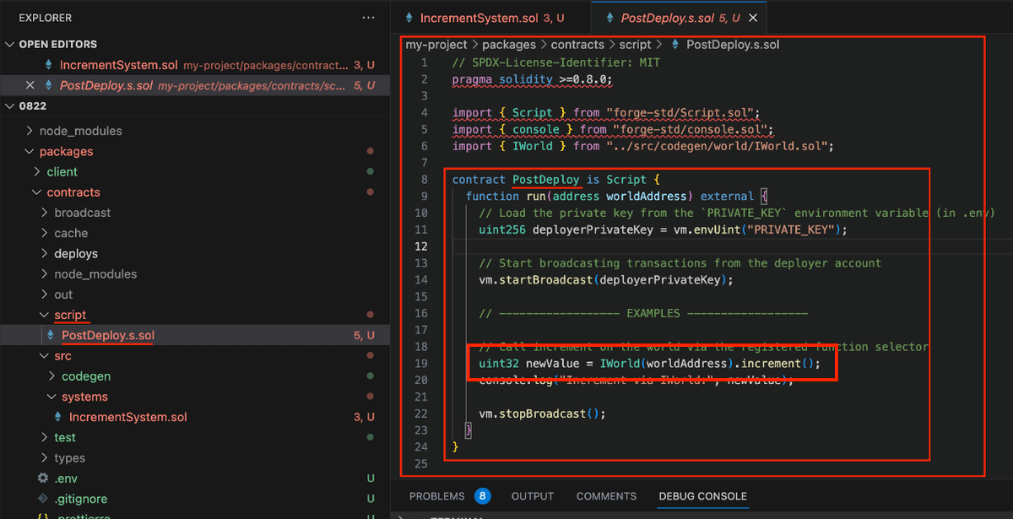
Task: Click Solidity icon beside PostDeploy.s.sol in tree
Action: coord(51,335)
